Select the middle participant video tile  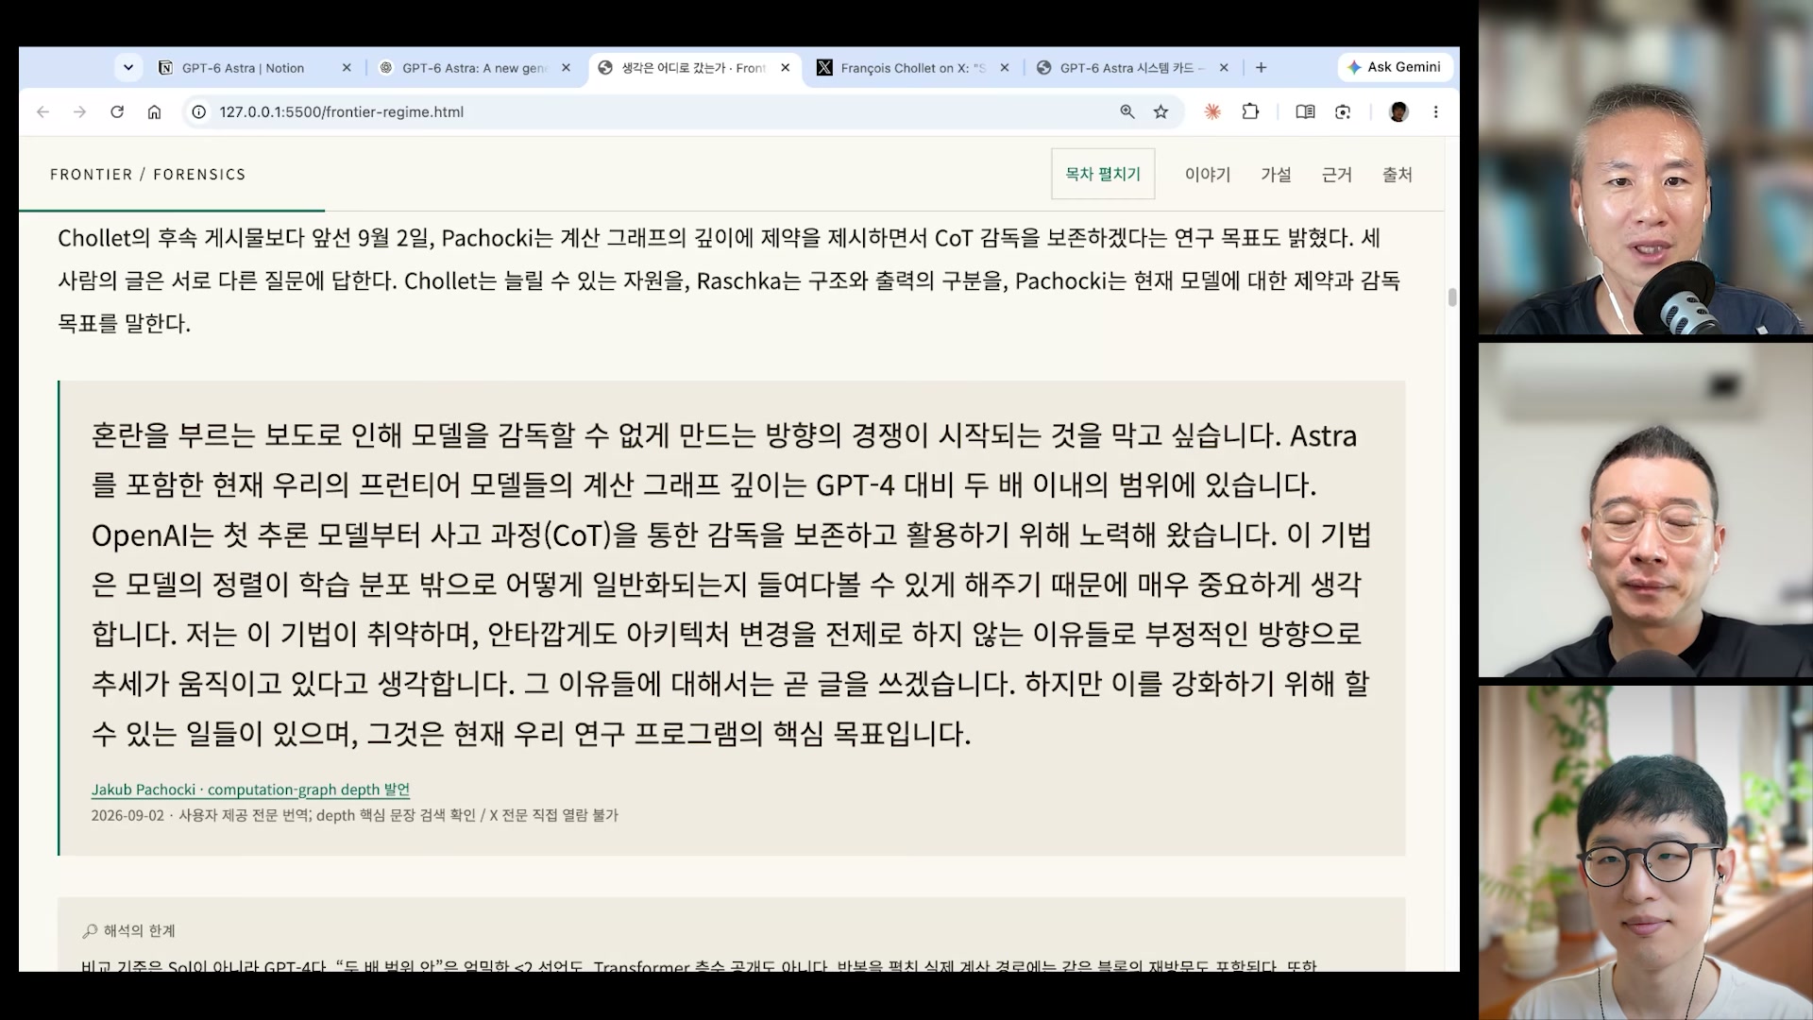tap(1645, 510)
